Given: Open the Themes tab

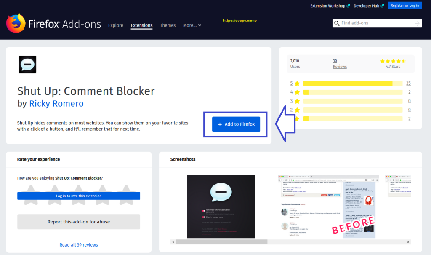Looking at the screenshot, I should tap(168, 25).
